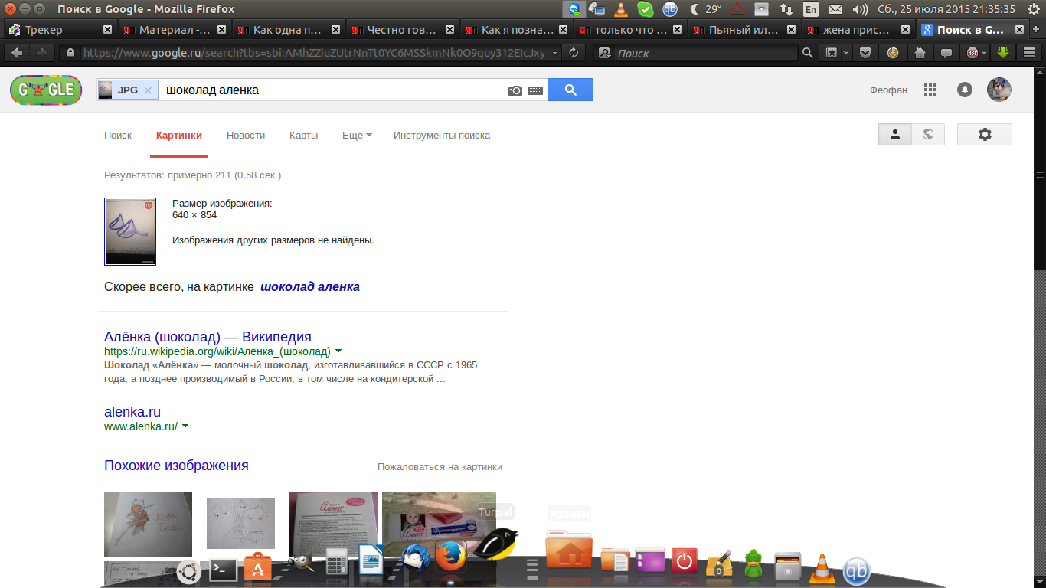Search by image with the camera icon

click(x=515, y=90)
